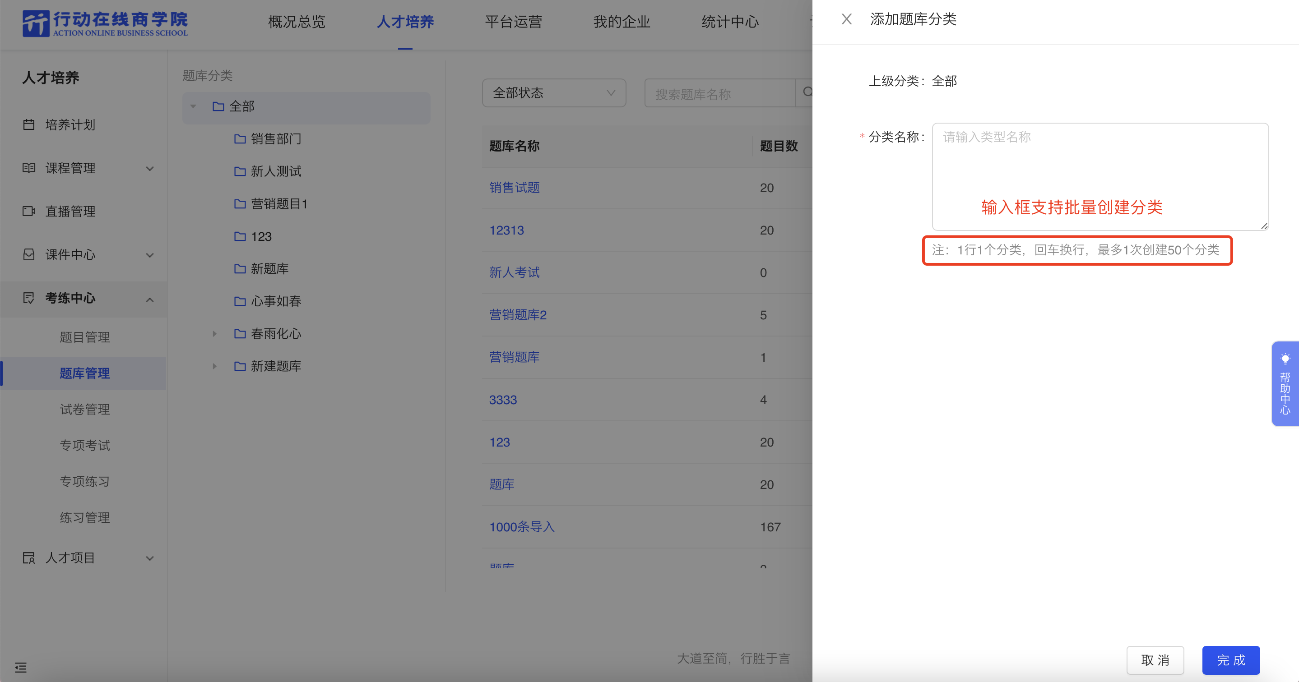The height and width of the screenshot is (682, 1299).
Task: Expand the 人才项目 chevron
Action: pos(150,558)
